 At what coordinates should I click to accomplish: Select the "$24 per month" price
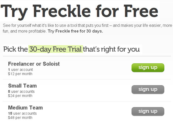pos(20,96)
